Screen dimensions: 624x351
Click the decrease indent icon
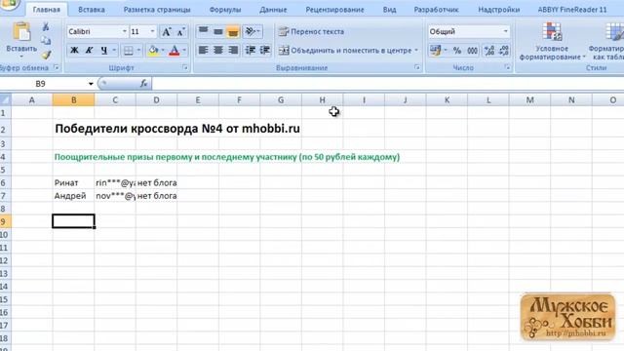251,50
